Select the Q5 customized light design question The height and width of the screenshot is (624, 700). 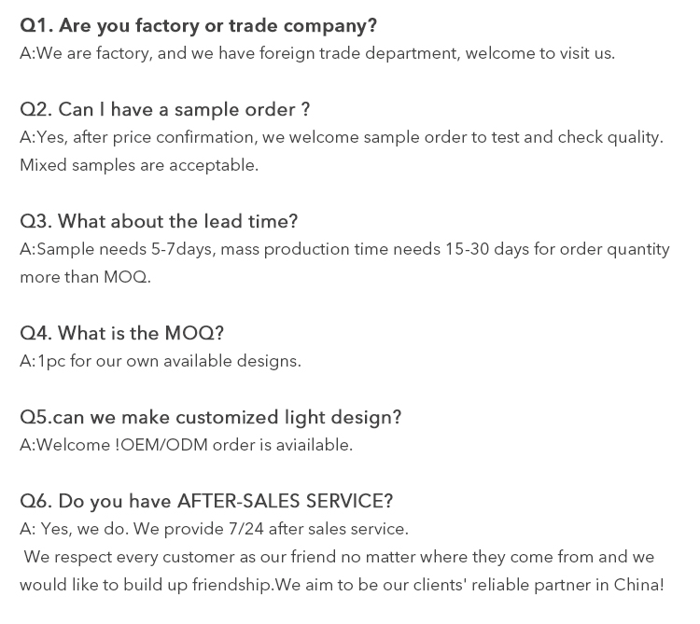click(210, 418)
